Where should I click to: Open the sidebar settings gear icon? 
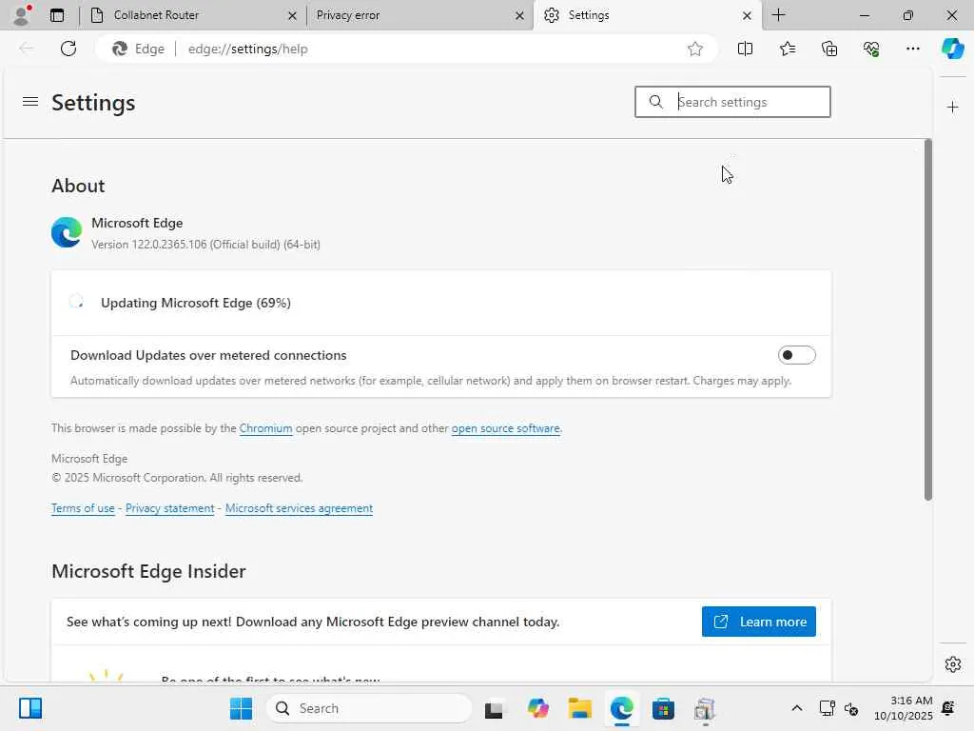952,664
